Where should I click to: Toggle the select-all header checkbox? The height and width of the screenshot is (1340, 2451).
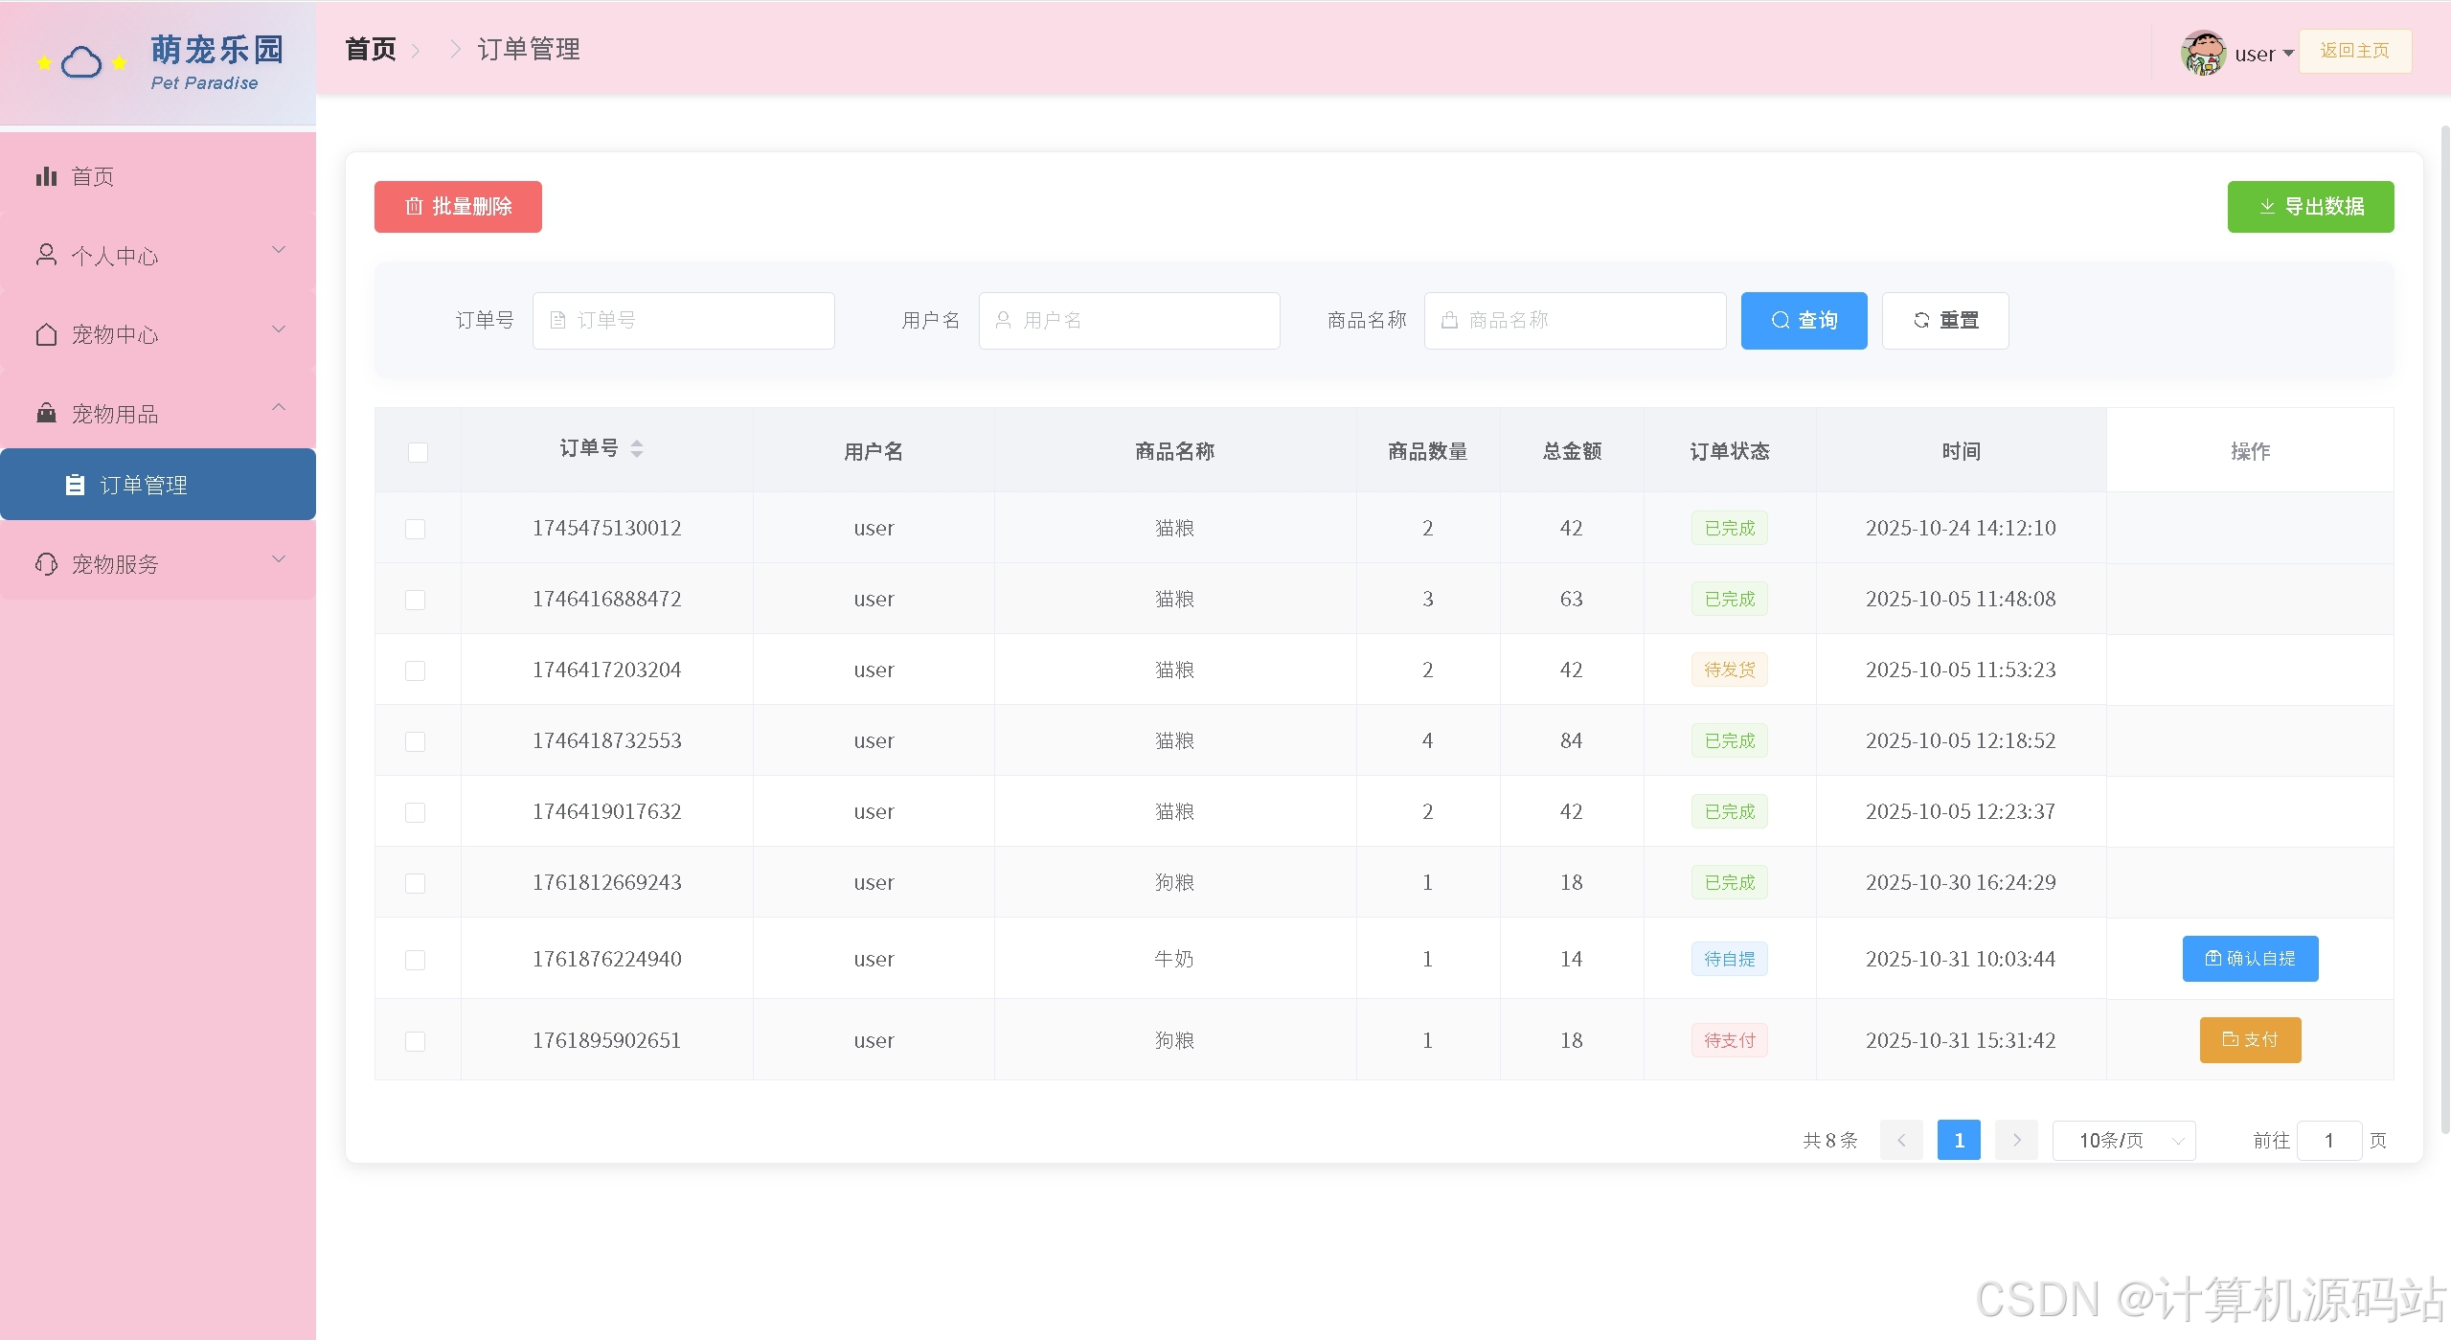pyautogui.click(x=418, y=452)
